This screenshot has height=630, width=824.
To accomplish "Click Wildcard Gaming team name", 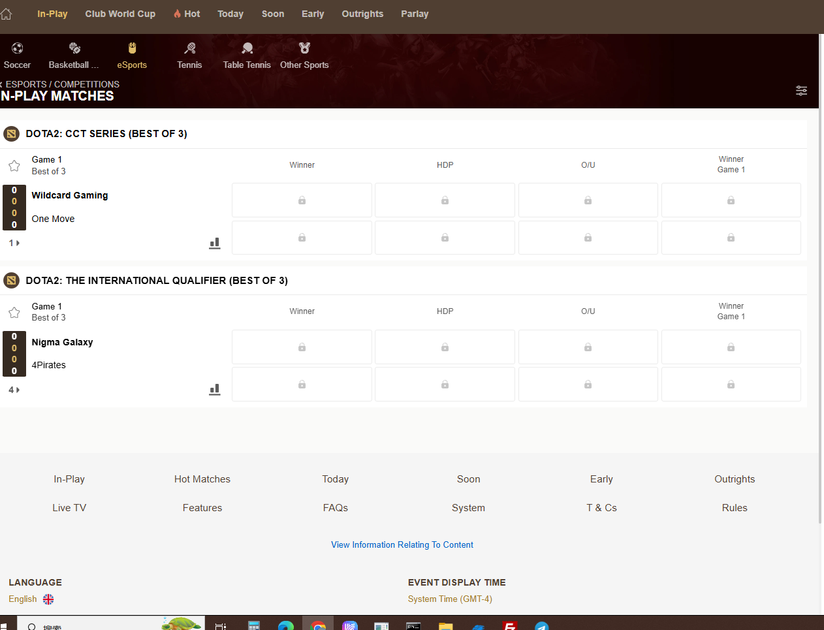I will point(70,195).
